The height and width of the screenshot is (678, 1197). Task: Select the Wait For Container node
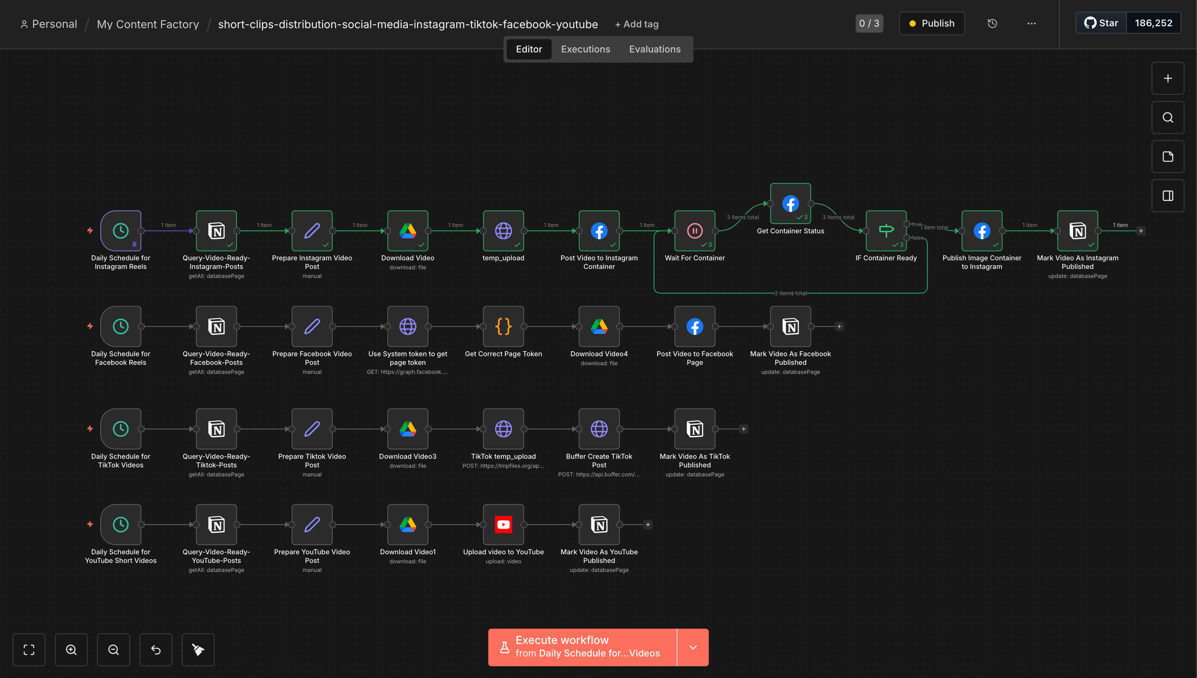coord(695,231)
